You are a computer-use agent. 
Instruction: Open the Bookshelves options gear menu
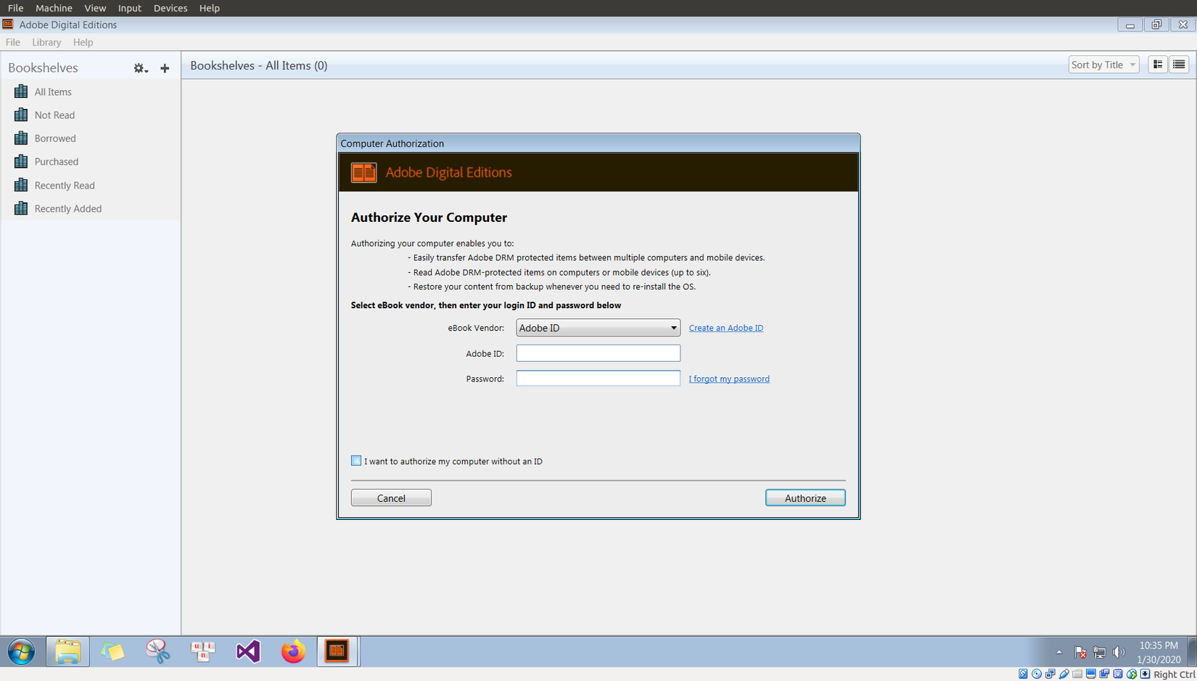(x=140, y=68)
